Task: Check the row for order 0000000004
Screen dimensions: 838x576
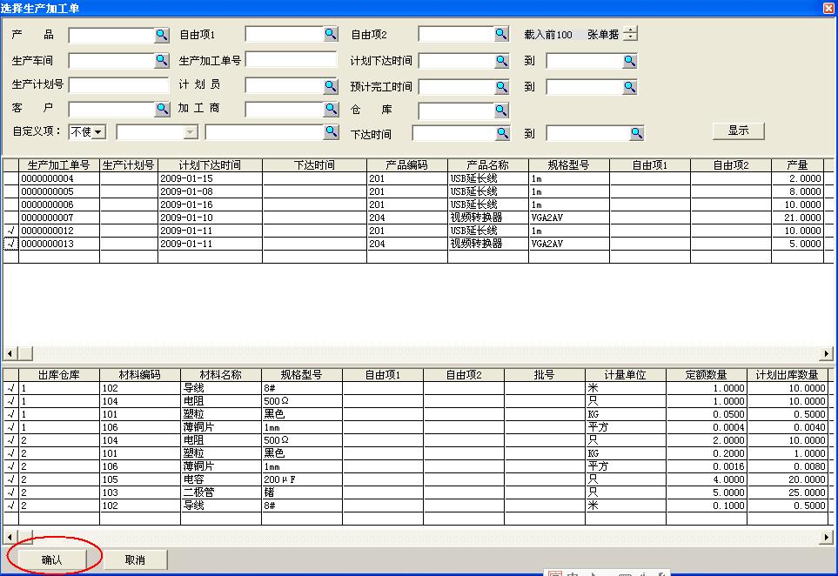Action: [11, 178]
